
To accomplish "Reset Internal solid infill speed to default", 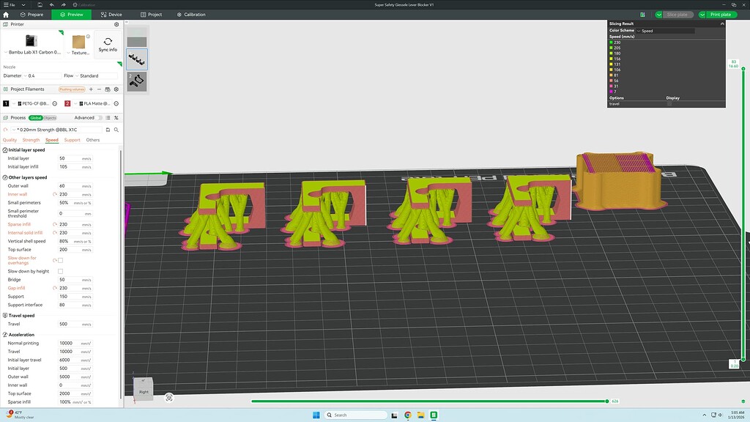I will point(54,232).
